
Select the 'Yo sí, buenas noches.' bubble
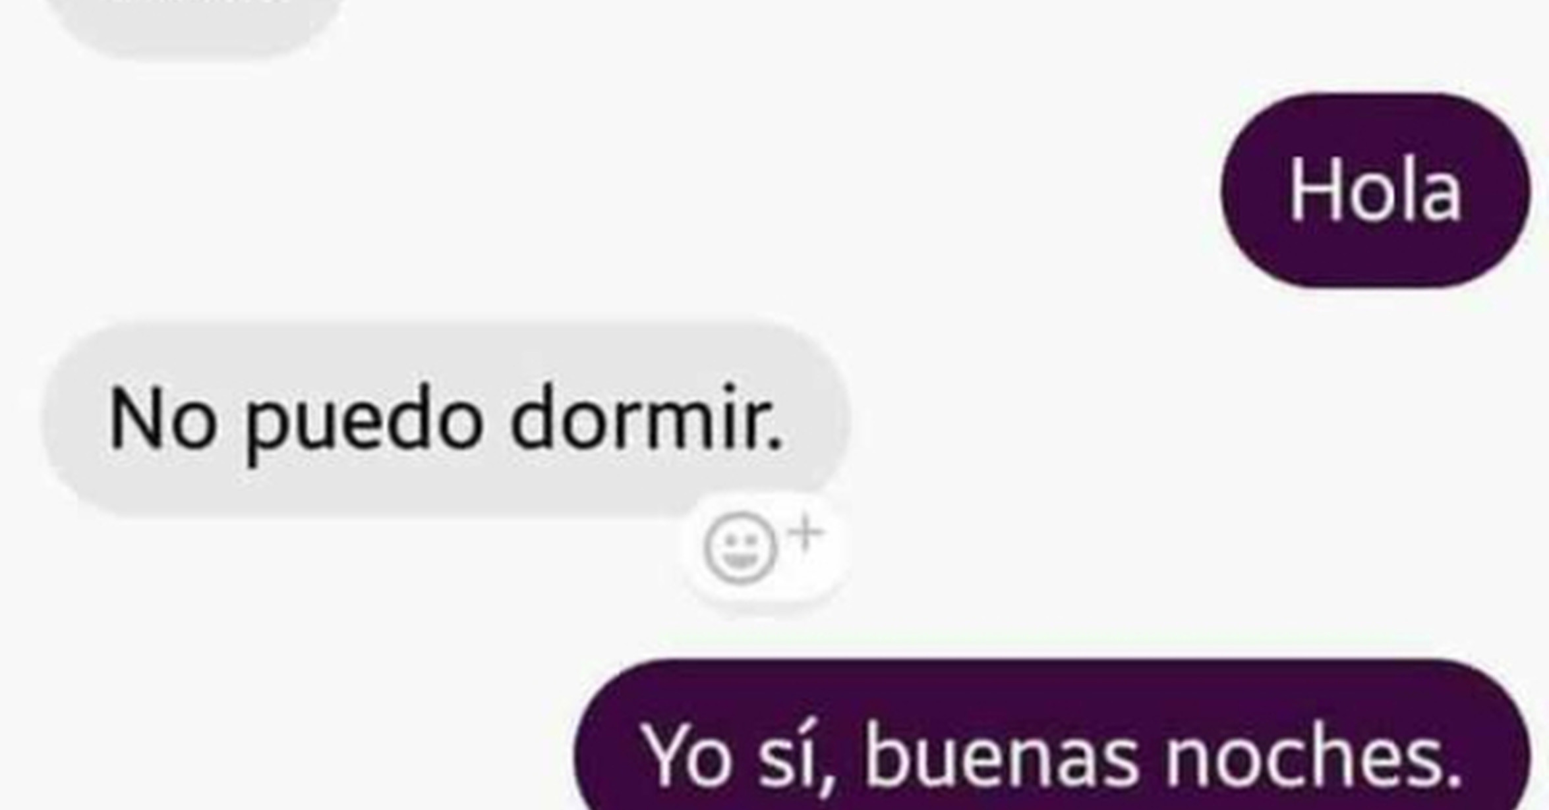tap(1052, 735)
